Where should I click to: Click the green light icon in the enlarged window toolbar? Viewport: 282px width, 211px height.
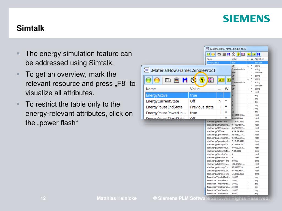click(x=148, y=80)
